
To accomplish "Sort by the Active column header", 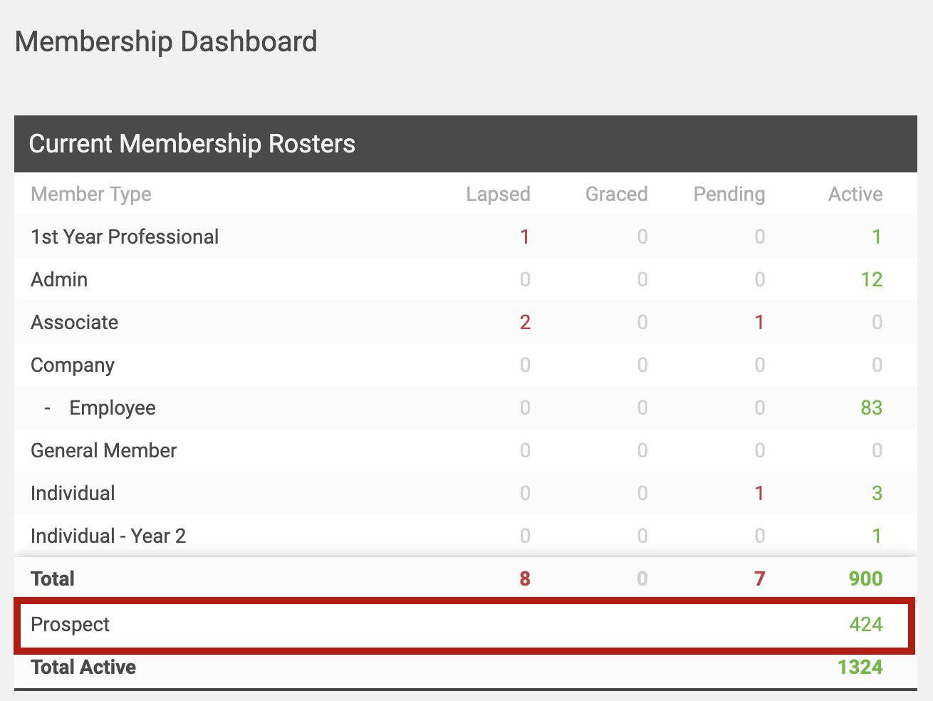I will click(x=855, y=194).
